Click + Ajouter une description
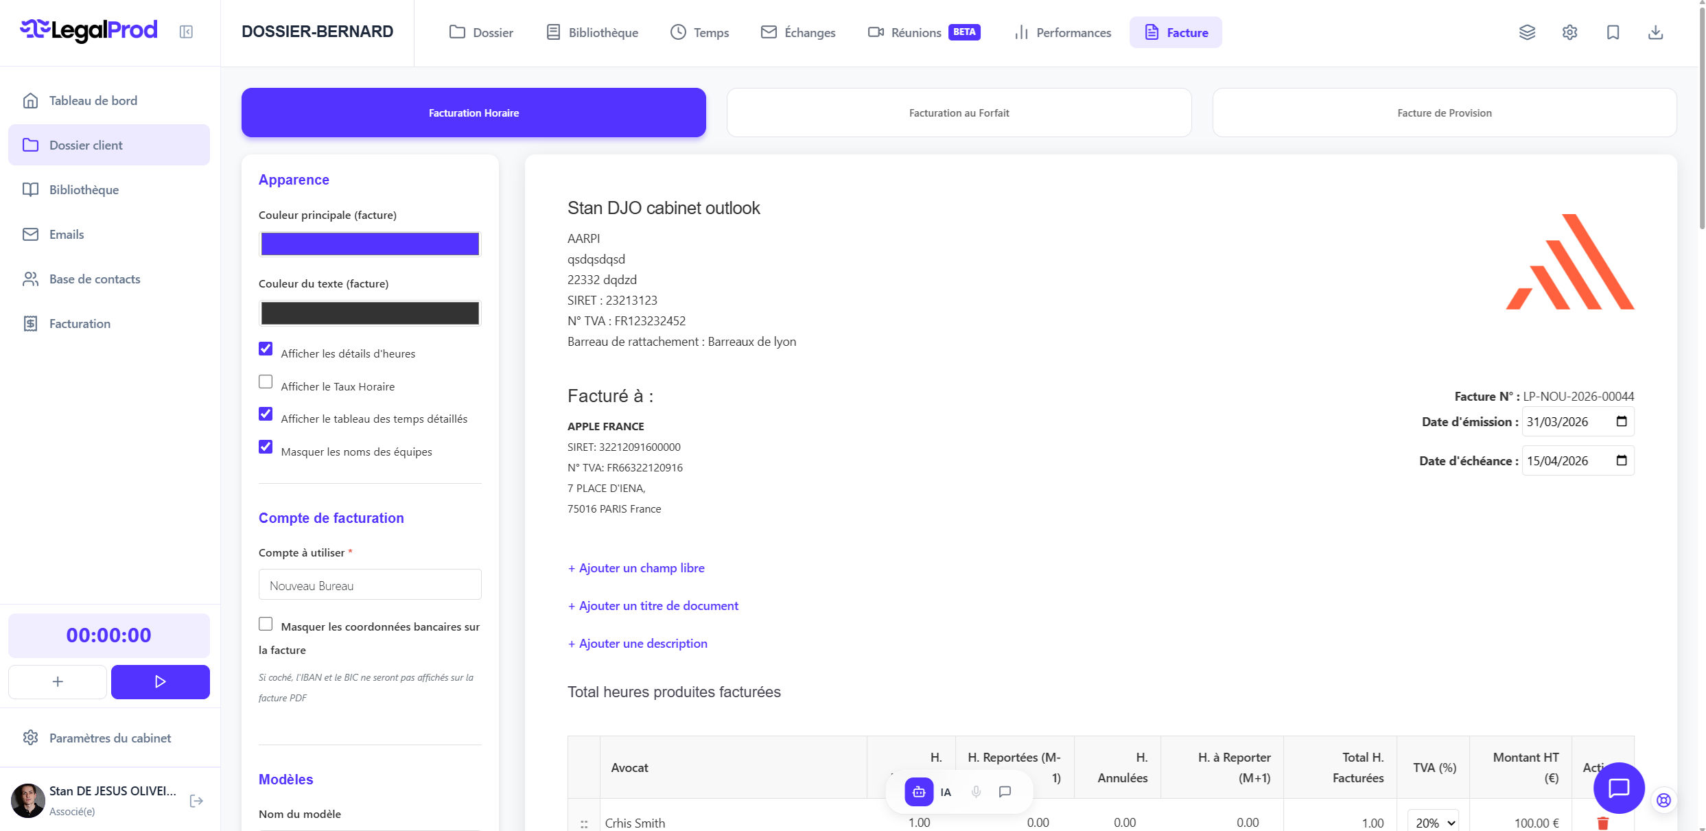Screen dimensions: 1706x831 click(x=637, y=643)
